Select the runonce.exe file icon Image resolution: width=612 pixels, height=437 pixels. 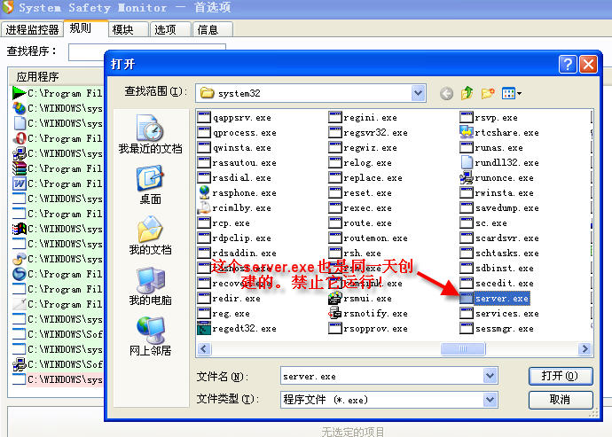click(467, 178)
